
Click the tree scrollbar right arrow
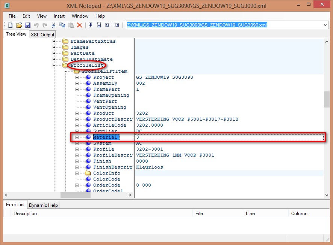(x=130, y=195)
